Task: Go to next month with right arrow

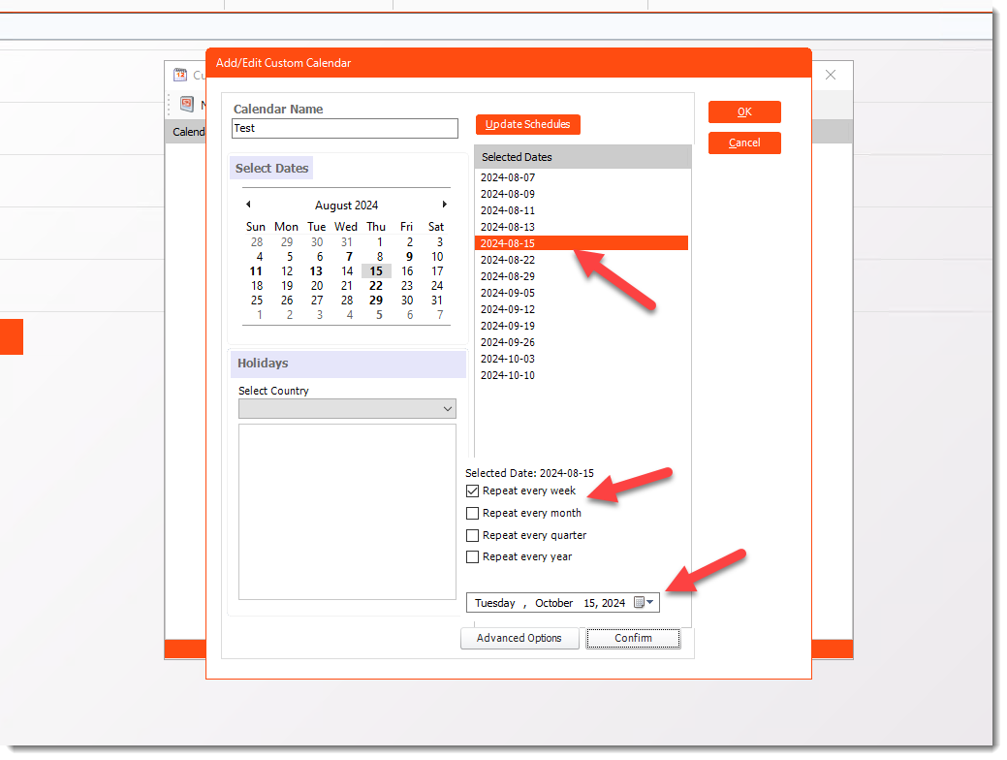Action: point(444,205)
